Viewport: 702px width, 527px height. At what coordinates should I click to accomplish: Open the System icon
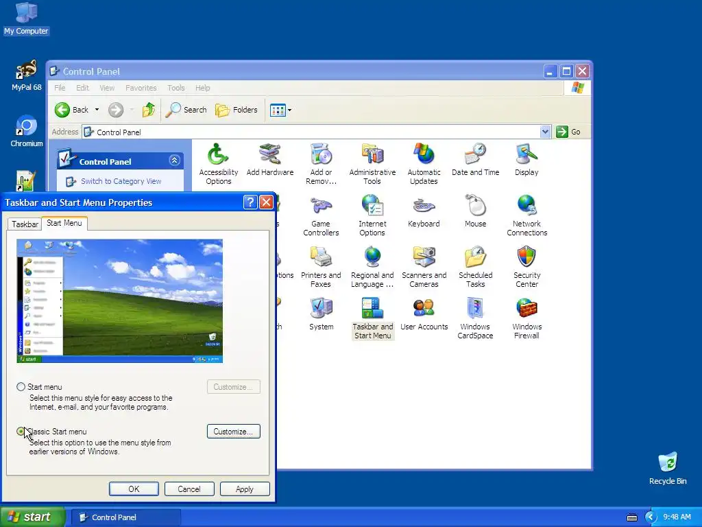(321, 314)
